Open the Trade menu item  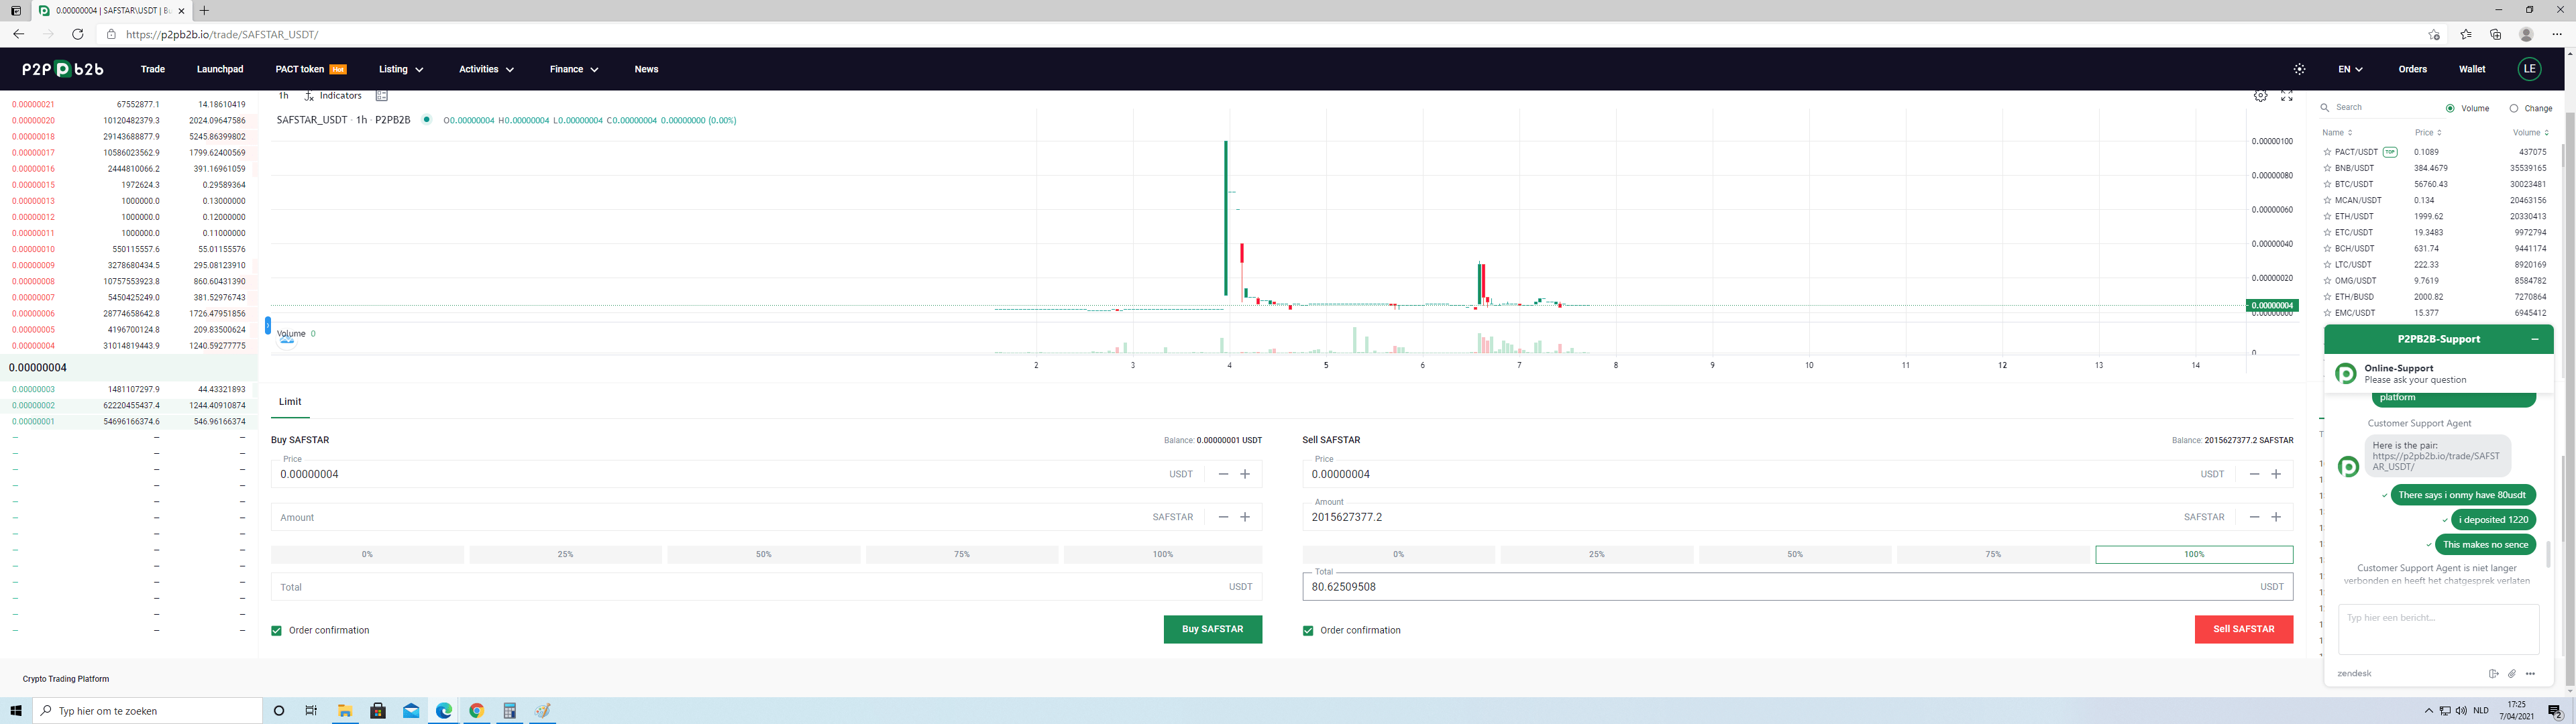pyautogui.click(x=153, y=69)
